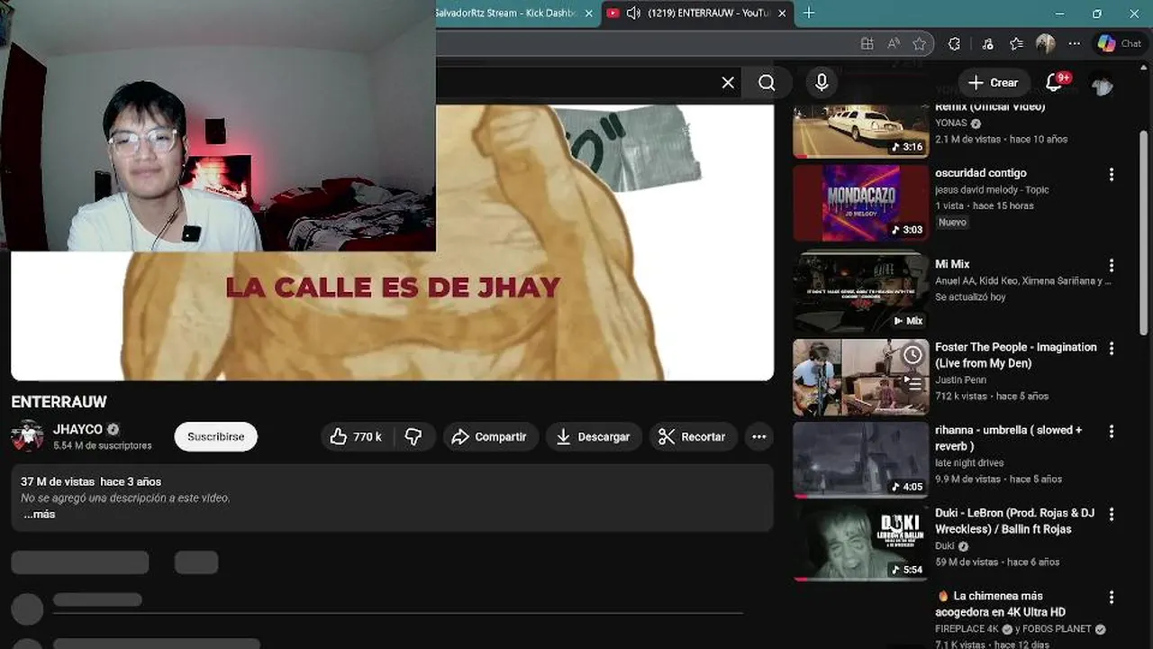Click the Duki thumbnail showing 5:54

(x=860, y=542)
